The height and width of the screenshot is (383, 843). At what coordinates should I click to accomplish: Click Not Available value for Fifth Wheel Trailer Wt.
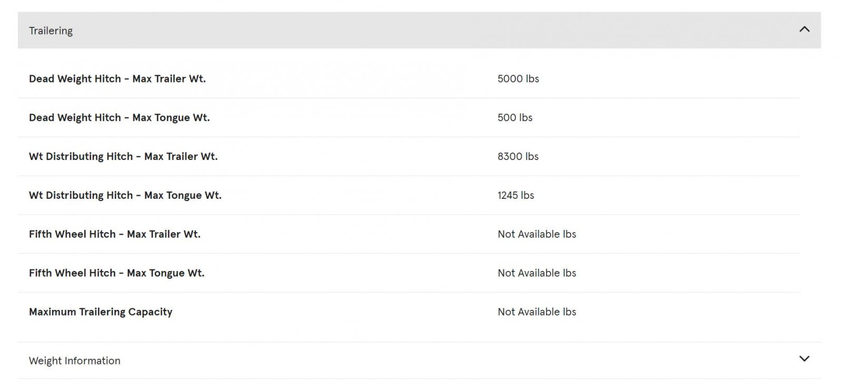[537, 234]
